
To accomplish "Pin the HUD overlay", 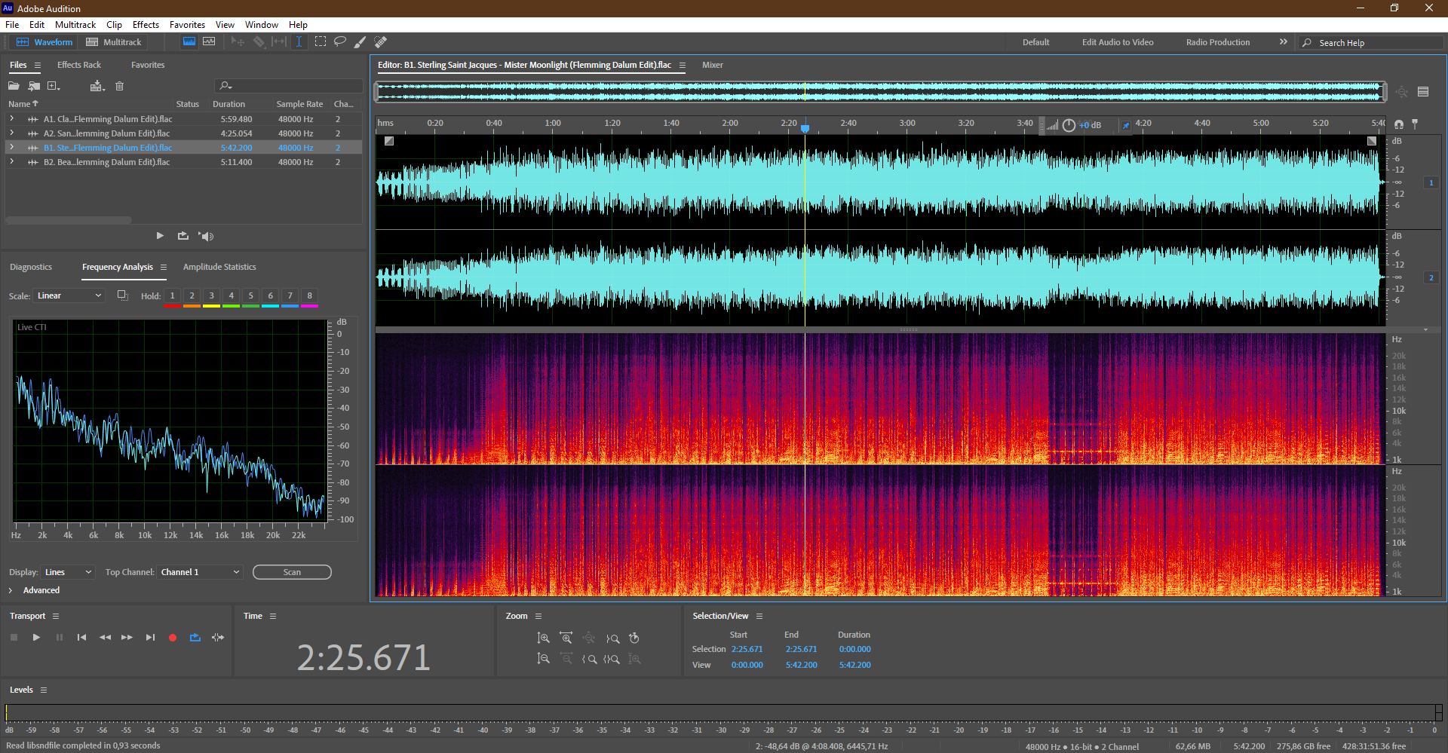I will click(1126, 125).
